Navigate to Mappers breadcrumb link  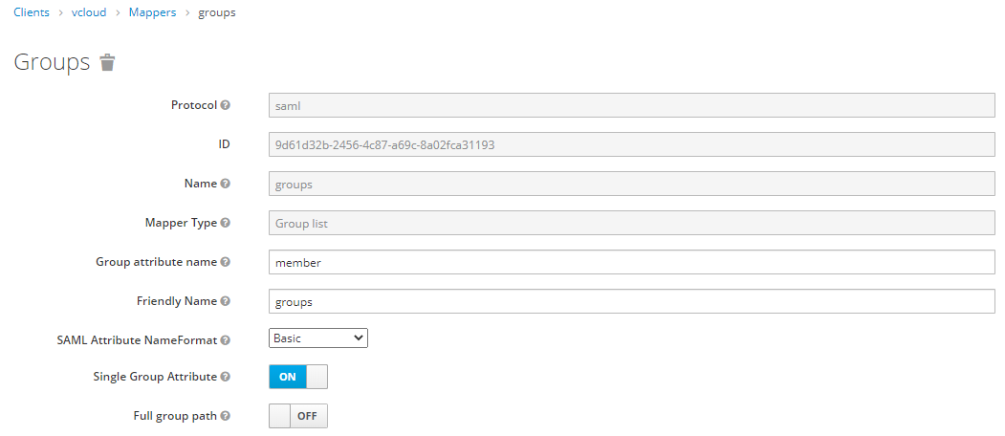pos(152,12)
